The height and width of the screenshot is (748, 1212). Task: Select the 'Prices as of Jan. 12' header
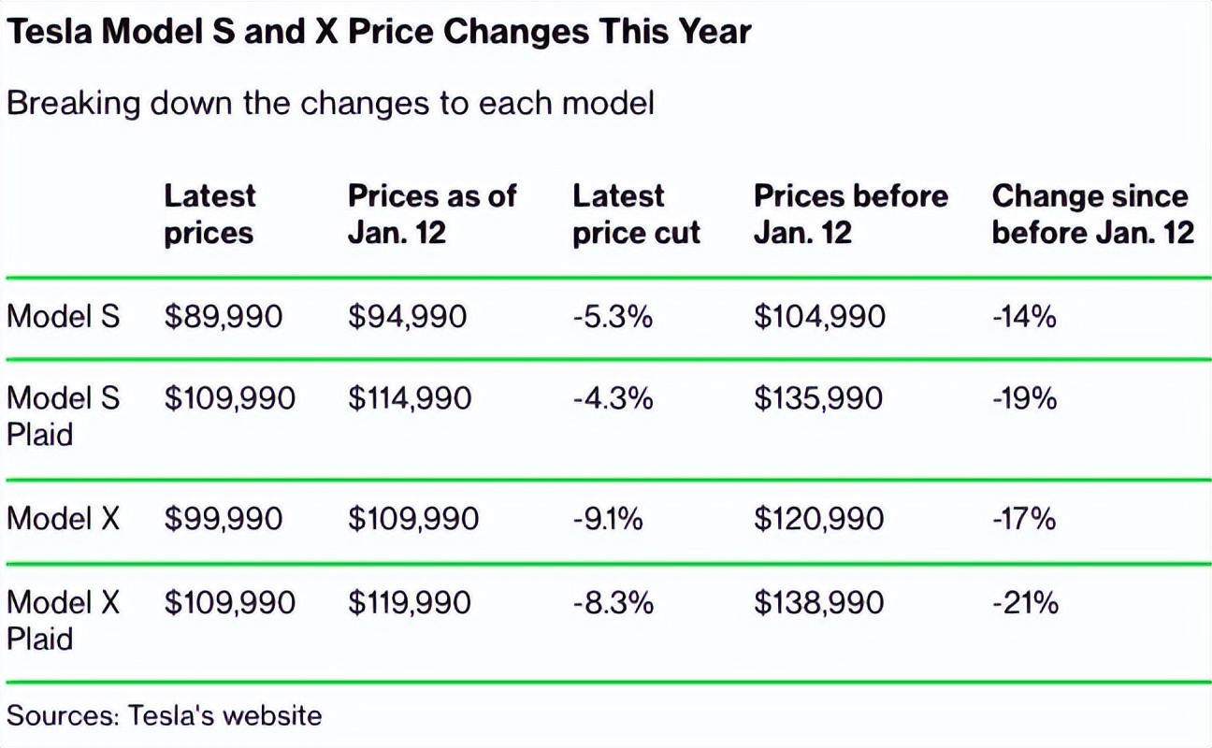coord(431,214)
